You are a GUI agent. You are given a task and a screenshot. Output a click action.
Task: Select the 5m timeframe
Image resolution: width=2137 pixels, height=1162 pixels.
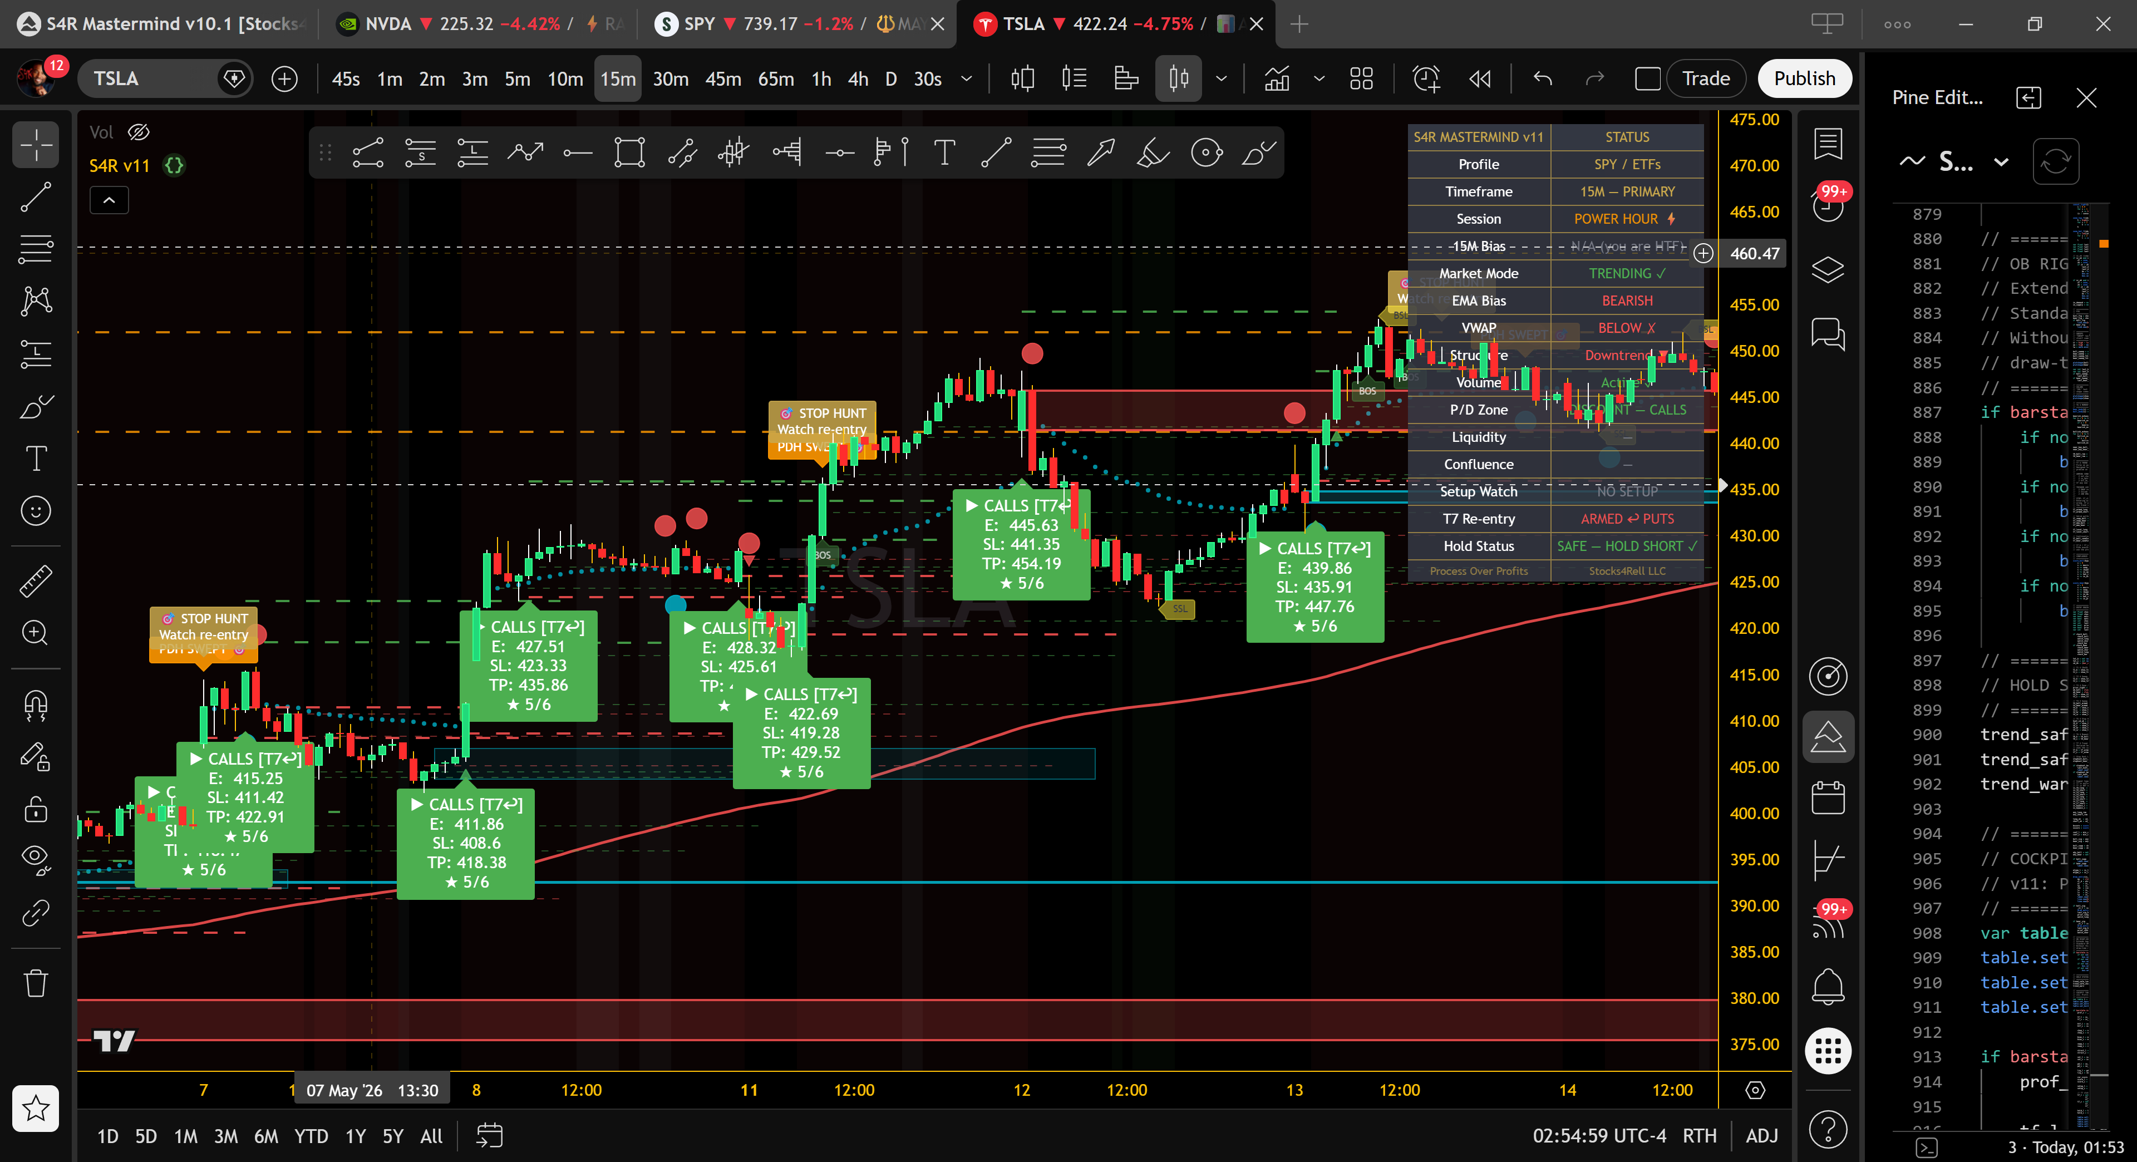[518, 79]
